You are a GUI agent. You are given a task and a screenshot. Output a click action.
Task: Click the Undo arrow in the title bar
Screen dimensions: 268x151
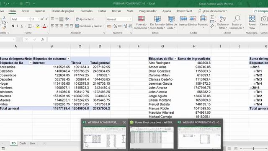[x=5, y=4]
